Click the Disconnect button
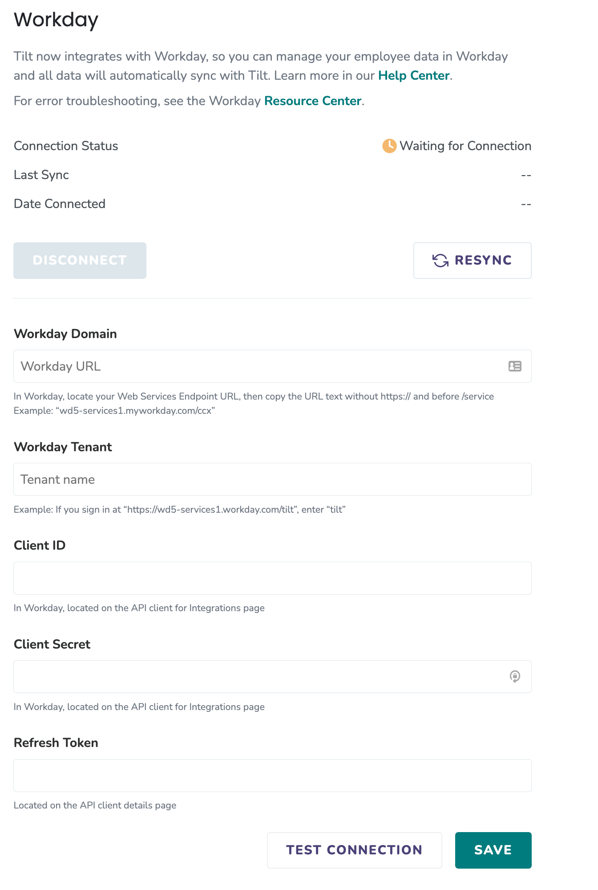This screenshot has width=598, height=890. 80,261
